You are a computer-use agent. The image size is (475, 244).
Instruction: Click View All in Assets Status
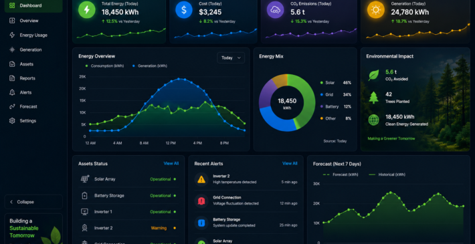171,164
